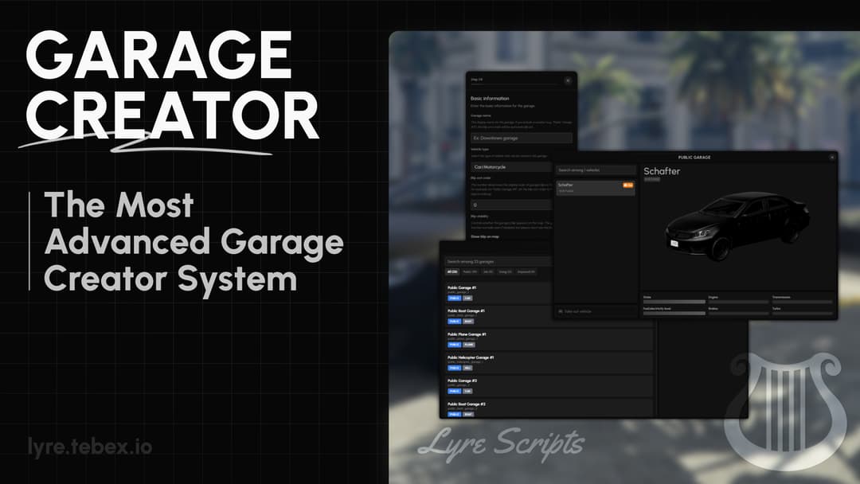Viewport: 860px width, 484px height.
Task: Switch to the Public garages filter tab
Action: coord(469,272)
